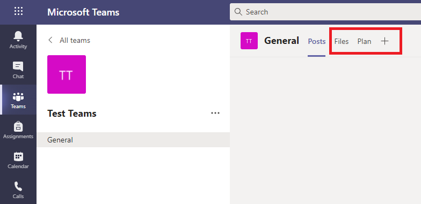Click inside the Search box

point(325,12)
